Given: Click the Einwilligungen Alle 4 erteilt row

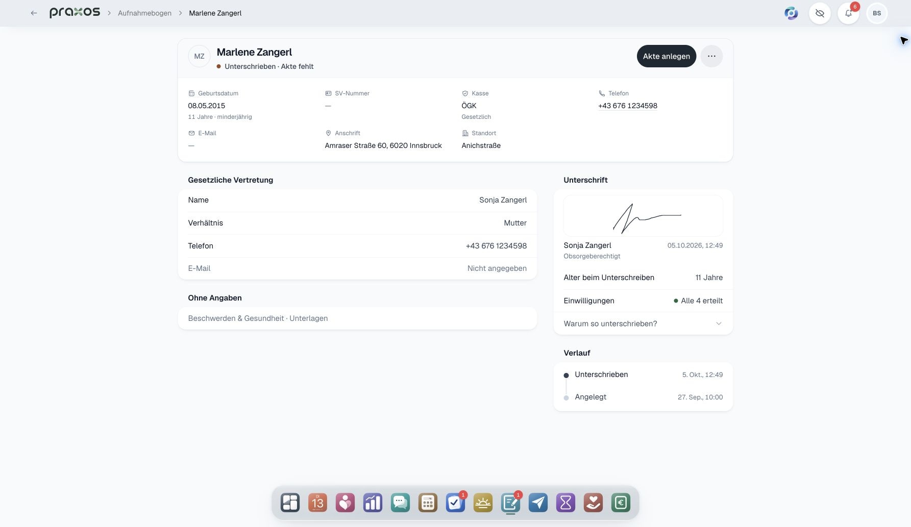Looking at the screenshot, I should point(643,300).
